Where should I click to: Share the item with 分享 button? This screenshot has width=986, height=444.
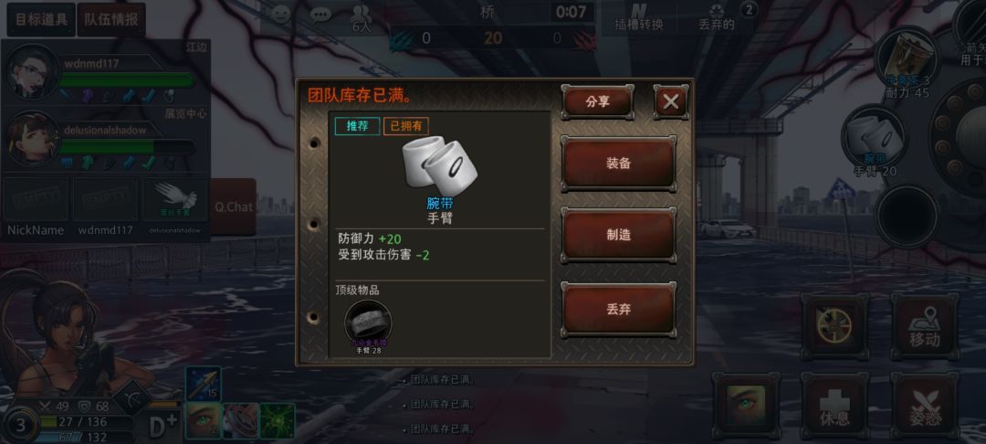(x=597, y=102)
